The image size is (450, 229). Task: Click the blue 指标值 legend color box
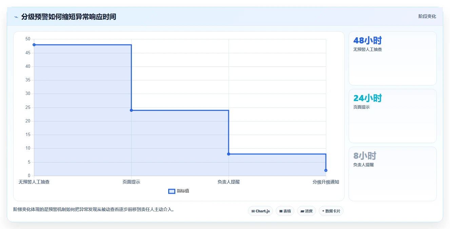coord(172,191)
